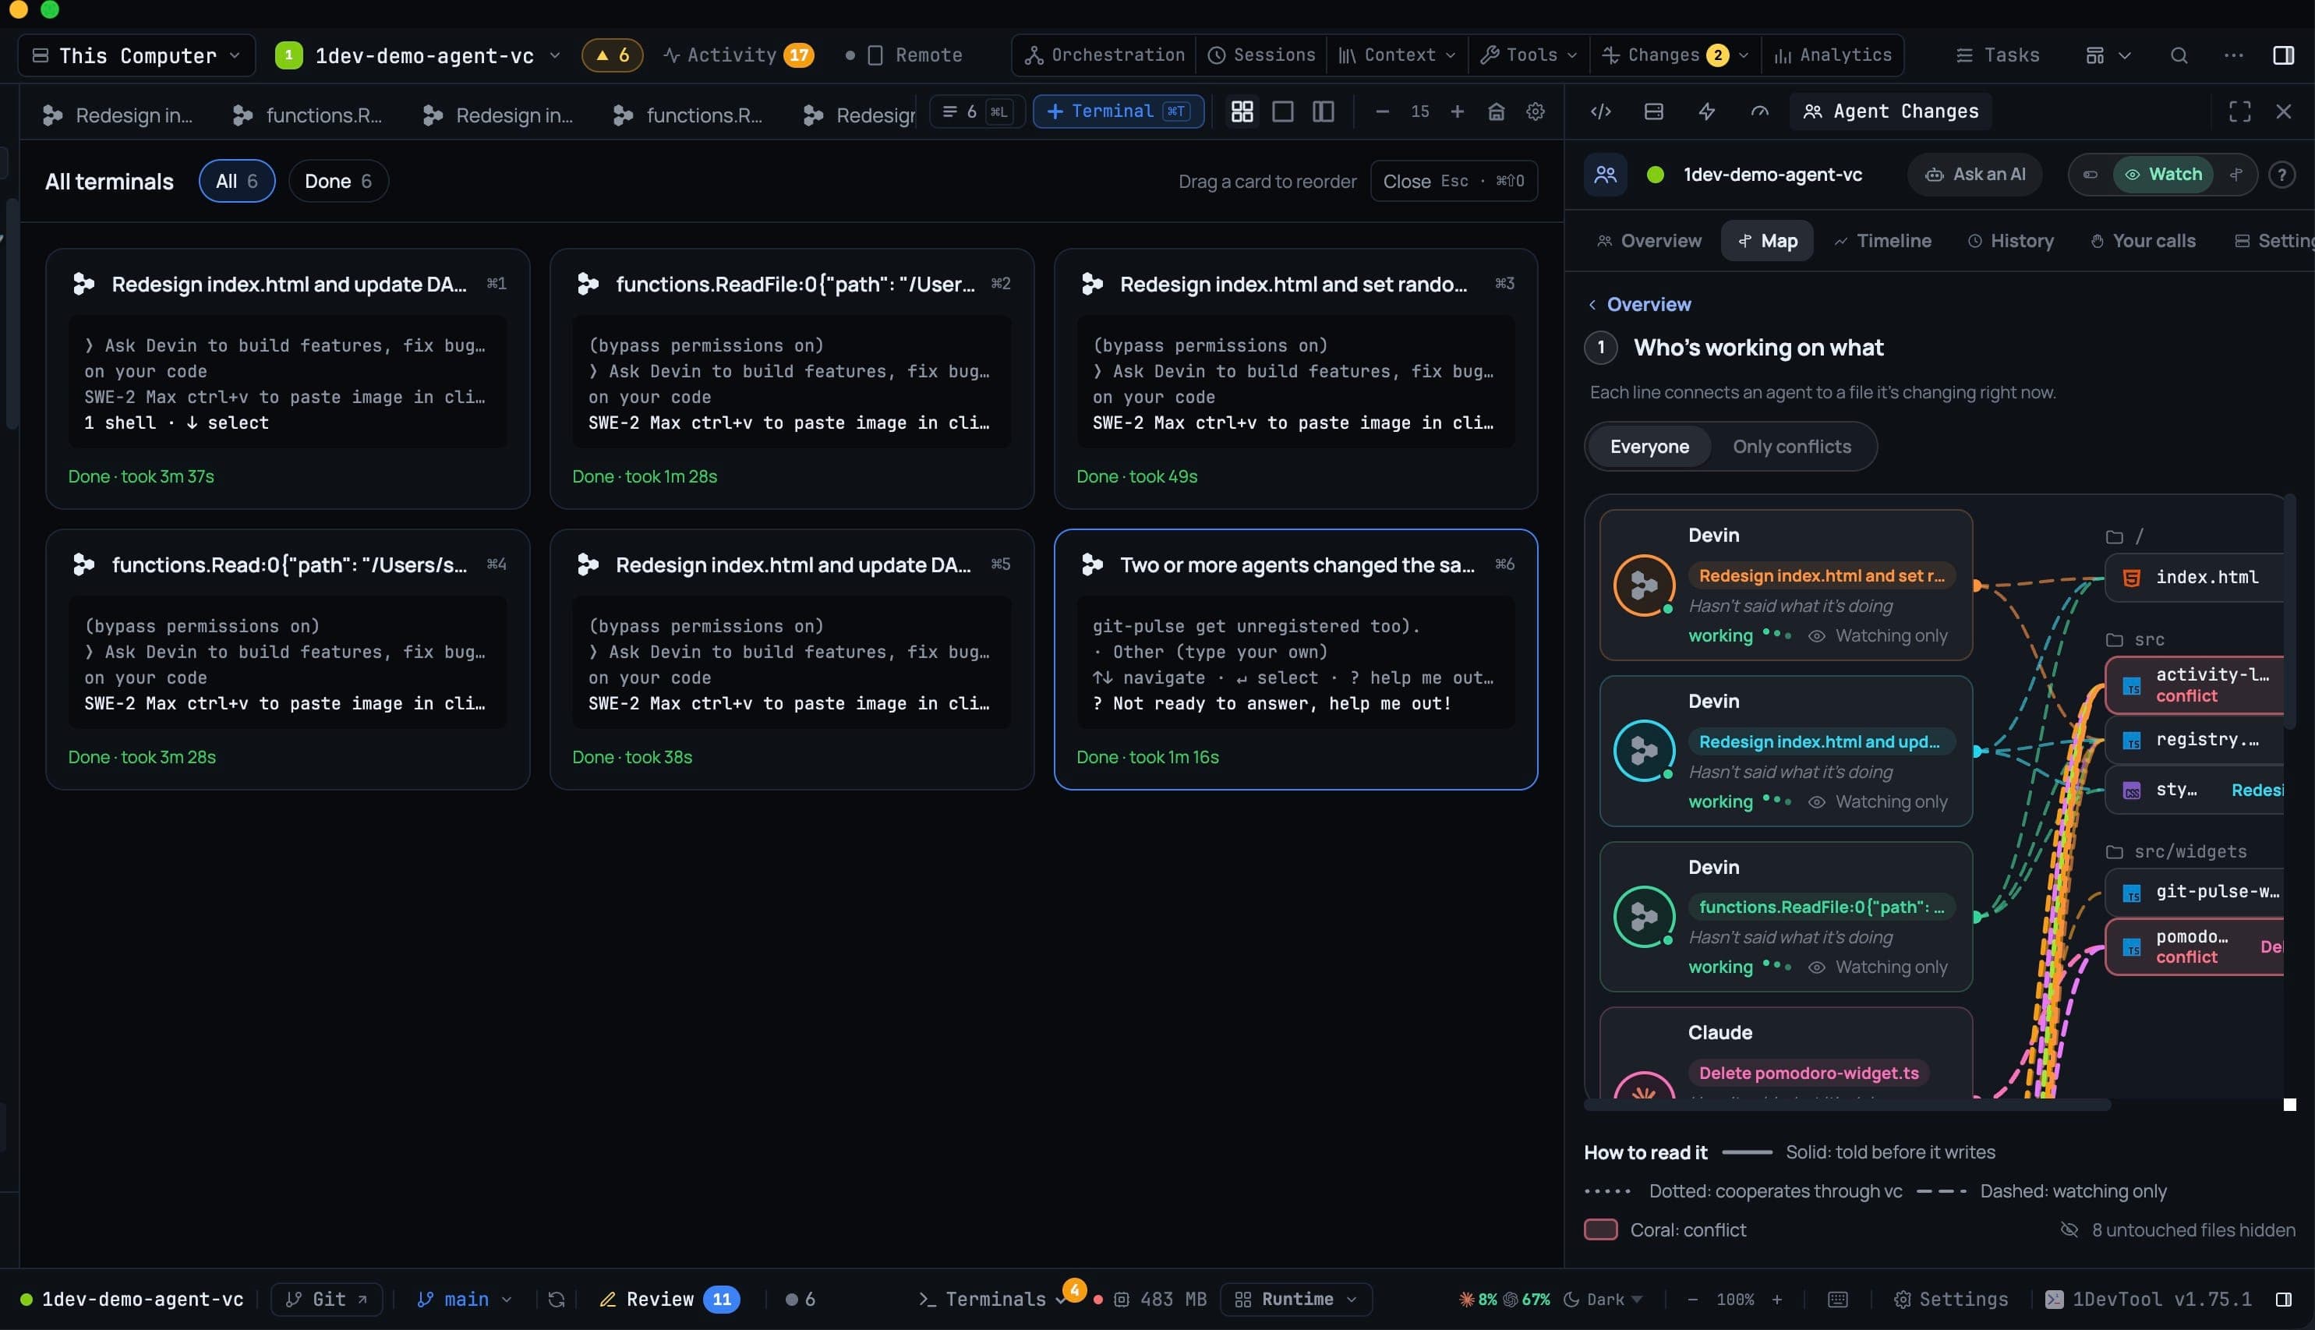Filter terminals by Done 6

pos(338,181)
